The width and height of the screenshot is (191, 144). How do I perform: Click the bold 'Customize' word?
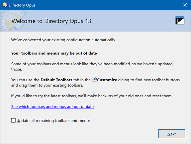click(x=107, y=80)
